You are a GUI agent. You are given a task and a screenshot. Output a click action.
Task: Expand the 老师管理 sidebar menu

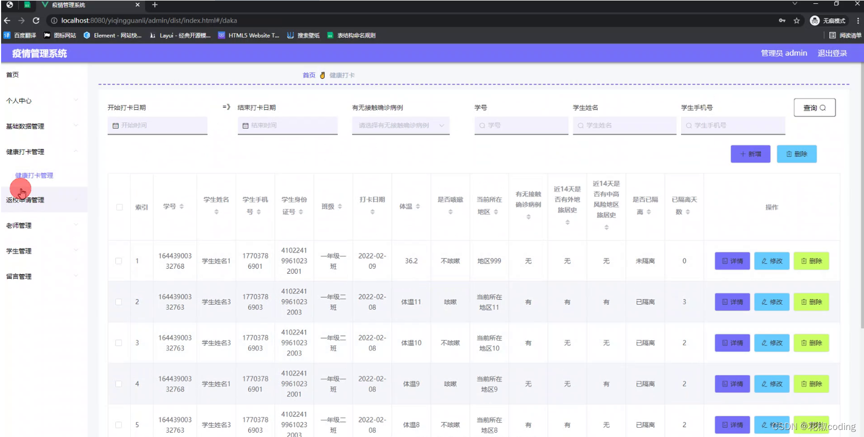(44, 225)
